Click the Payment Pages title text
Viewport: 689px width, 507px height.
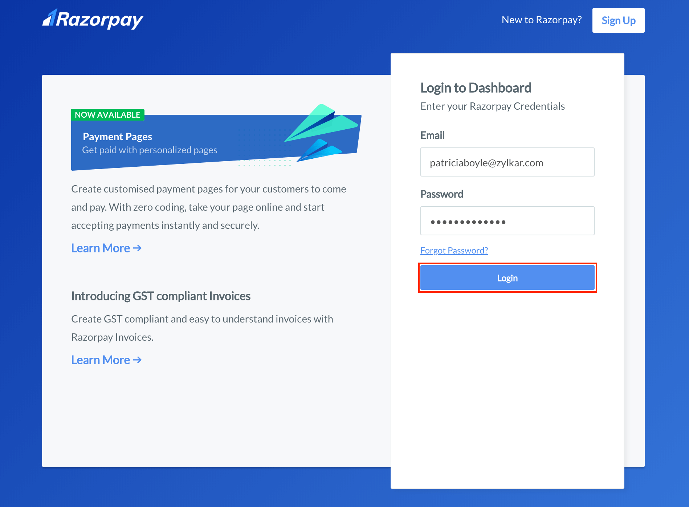117,137
